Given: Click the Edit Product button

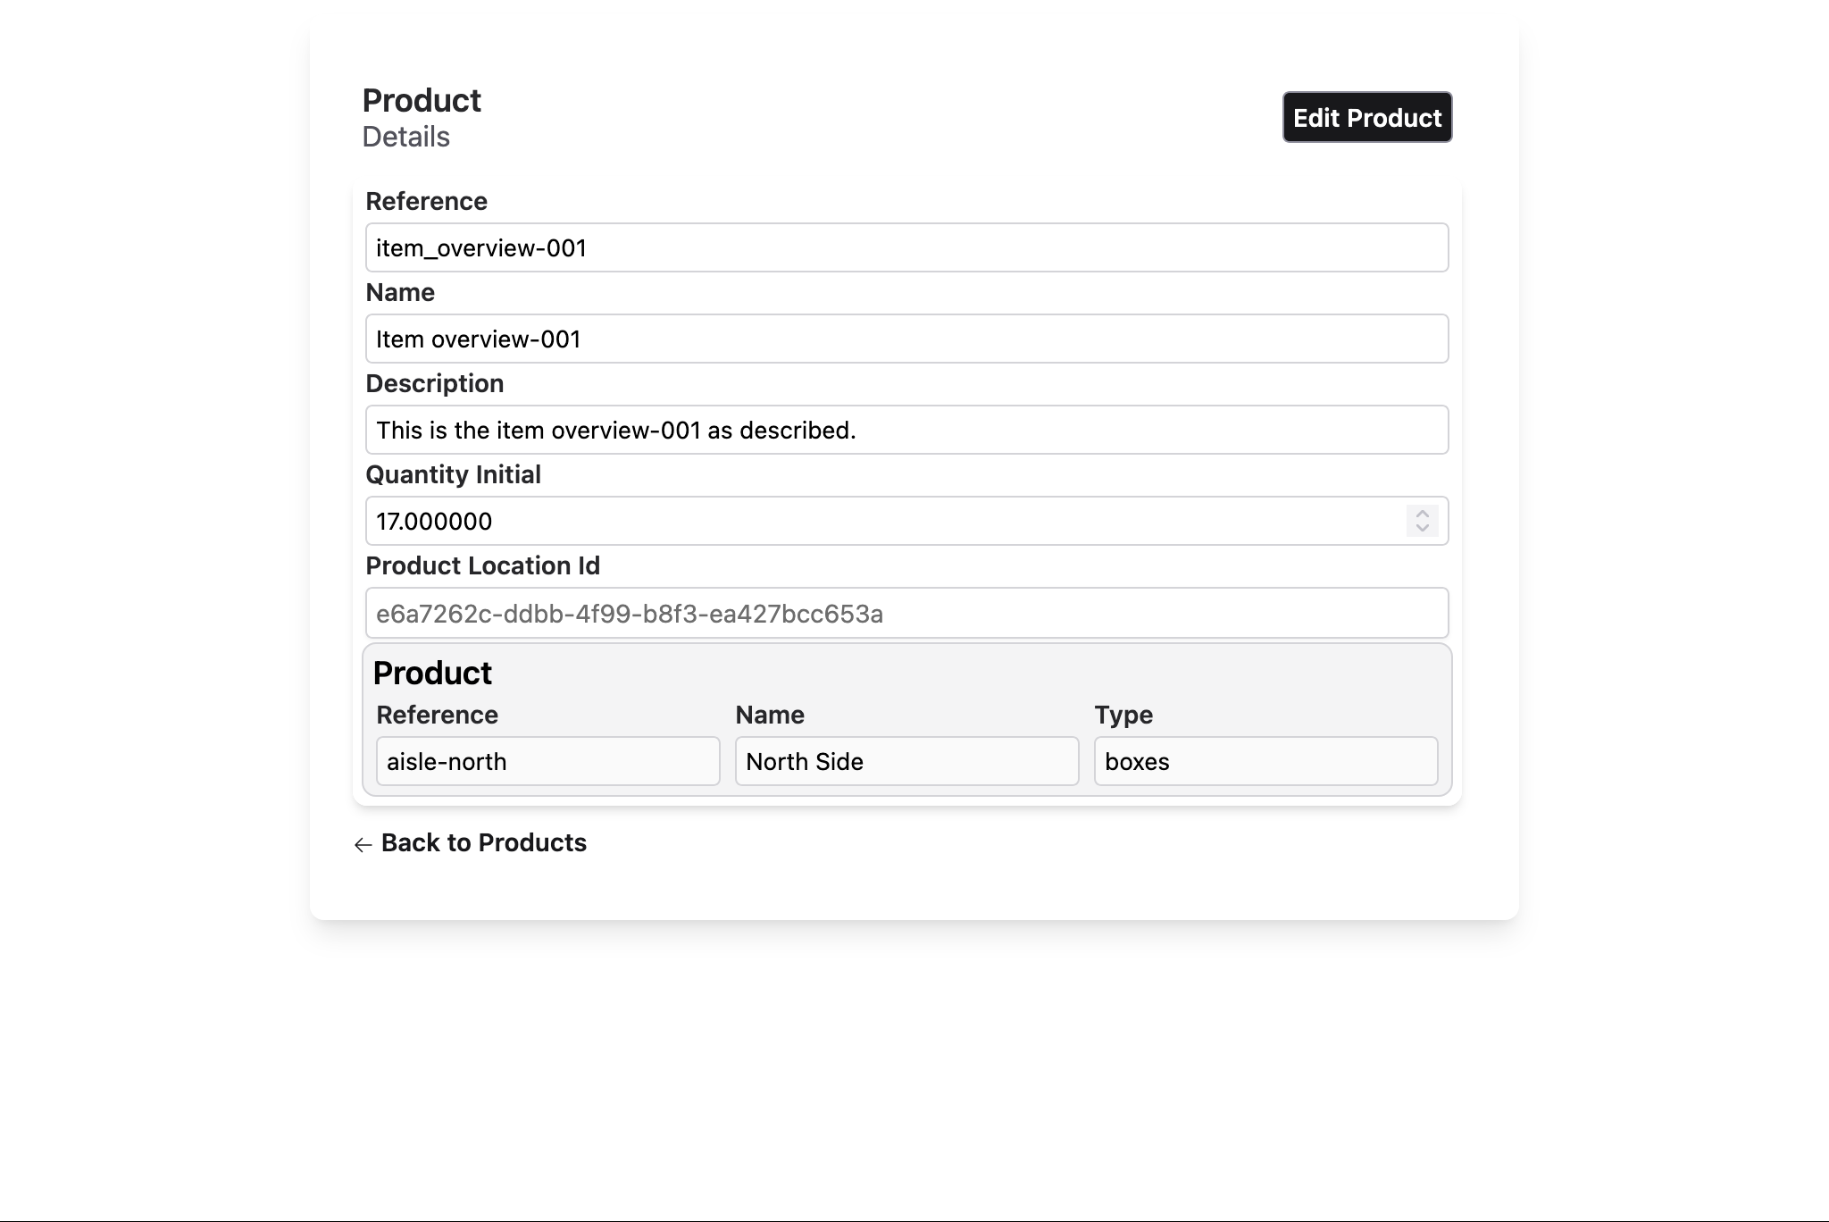Looking at the screenshot, I should click(1366, 117).
